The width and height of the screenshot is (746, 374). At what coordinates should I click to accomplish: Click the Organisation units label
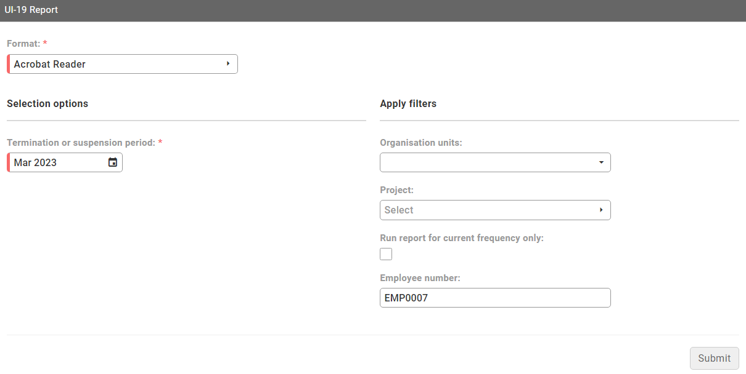click(x=421, y=143)
